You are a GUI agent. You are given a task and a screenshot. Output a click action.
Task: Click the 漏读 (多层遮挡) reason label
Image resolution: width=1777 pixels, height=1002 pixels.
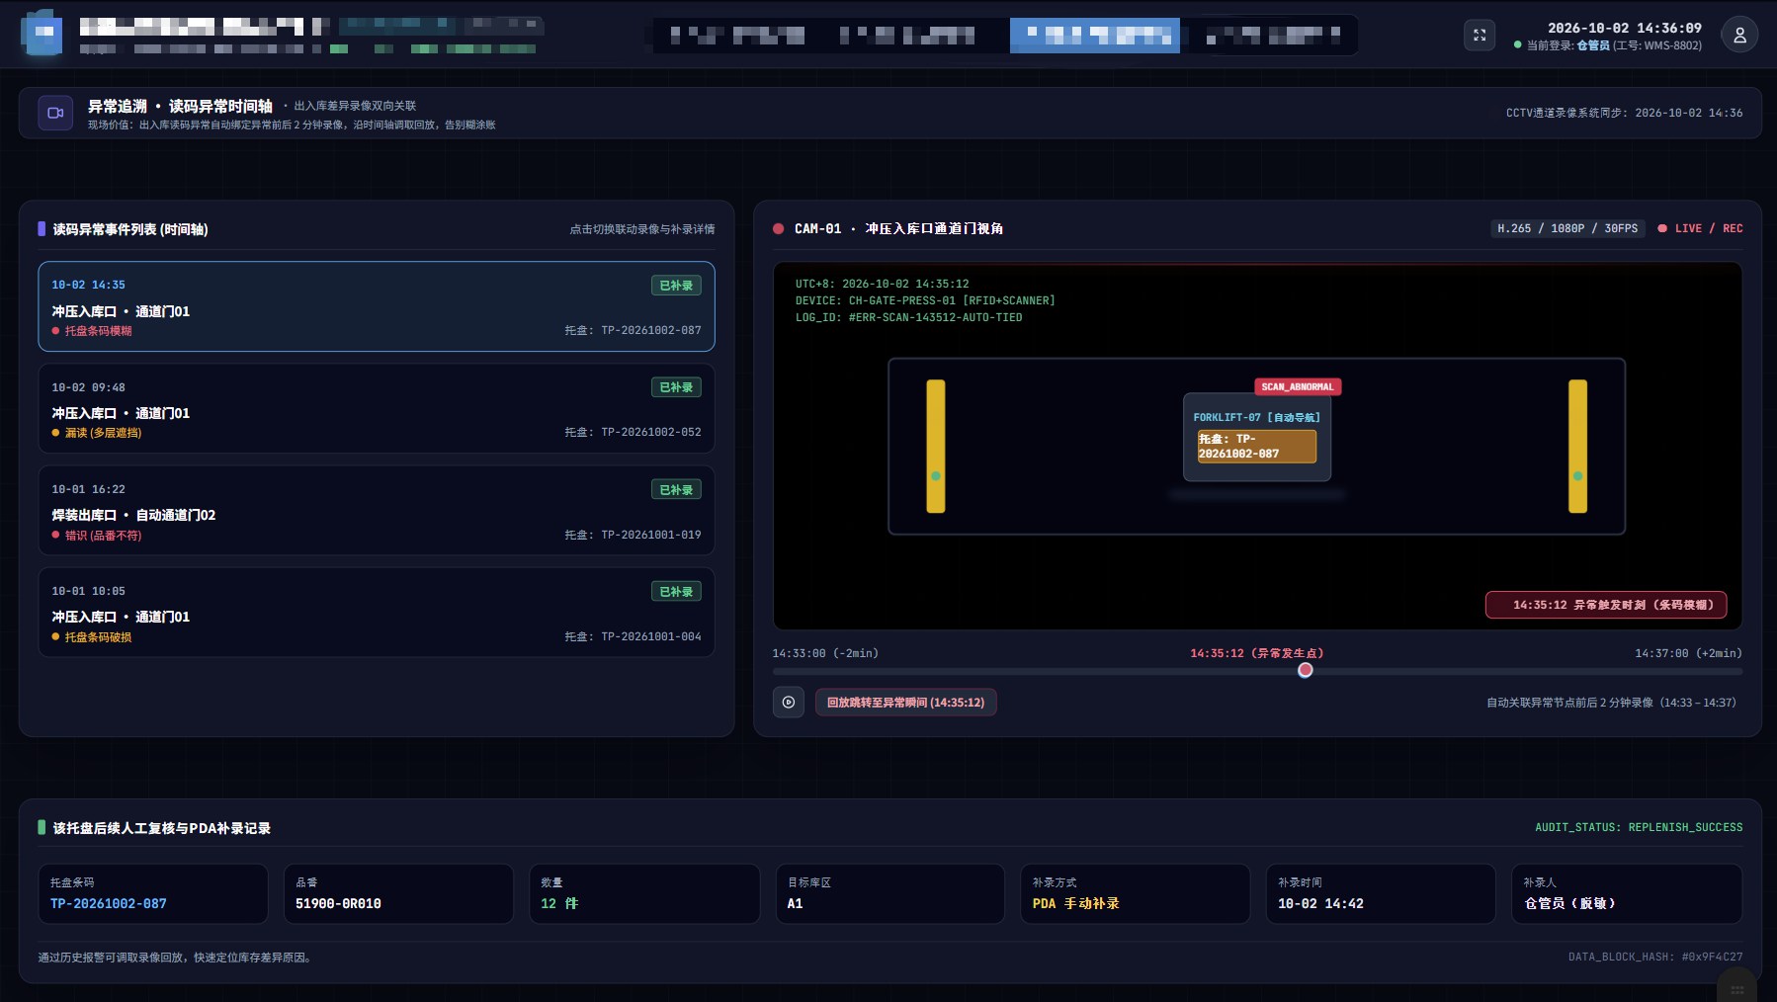click(x=103, y=433)
